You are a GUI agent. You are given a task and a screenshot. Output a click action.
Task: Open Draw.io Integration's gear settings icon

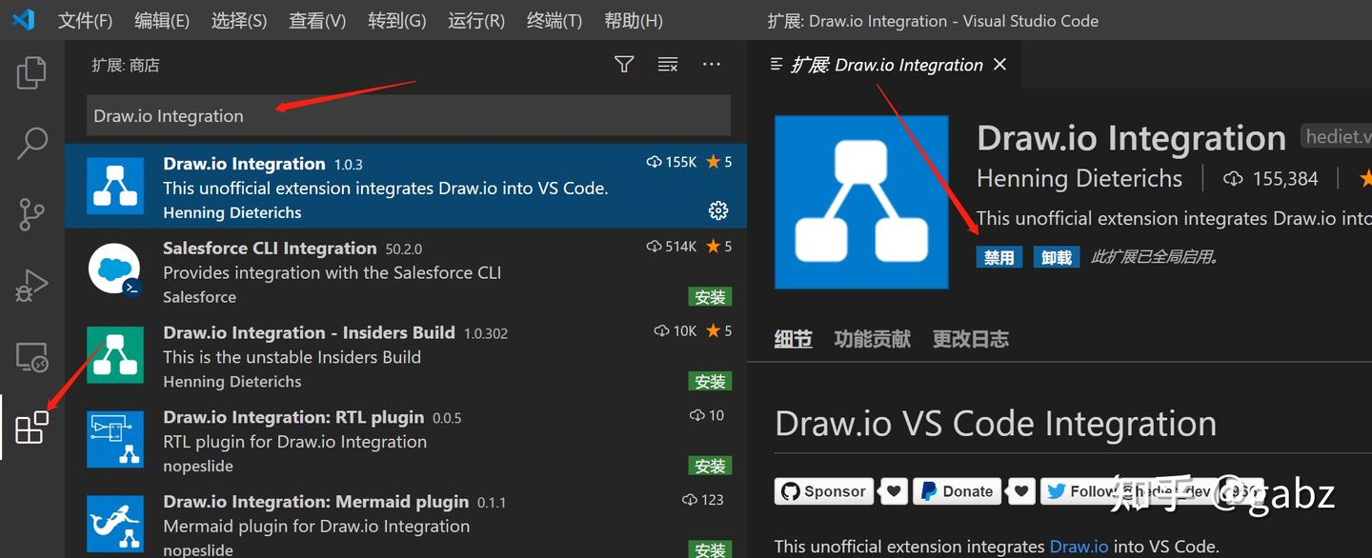pyautogui.click(x=718, y=210)
